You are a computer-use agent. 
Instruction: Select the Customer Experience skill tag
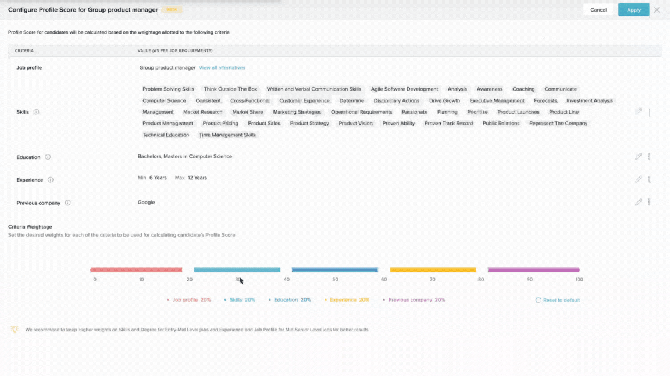(304, 100)
